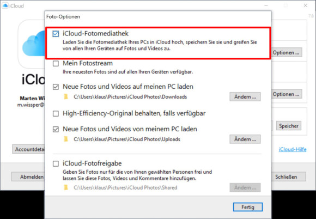This screenshot has height=219, width=316.
Task: Click the Speicher button
Action: pyautogui.click(x=289, y=126)
